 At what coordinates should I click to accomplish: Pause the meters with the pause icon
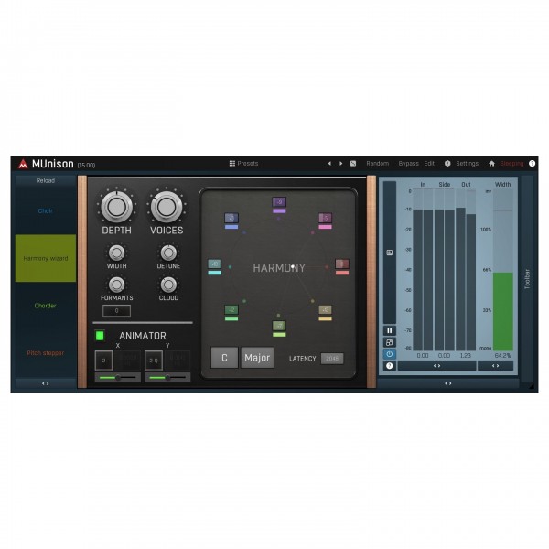[x=389, y=330]
